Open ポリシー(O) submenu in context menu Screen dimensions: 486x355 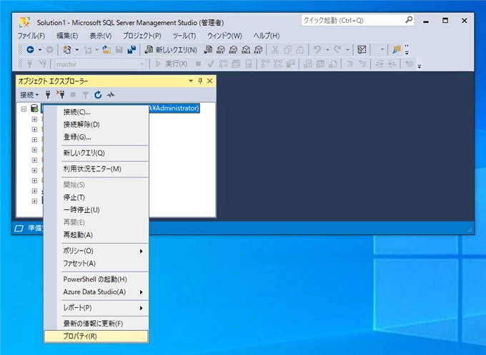click(x=96, y=251)
